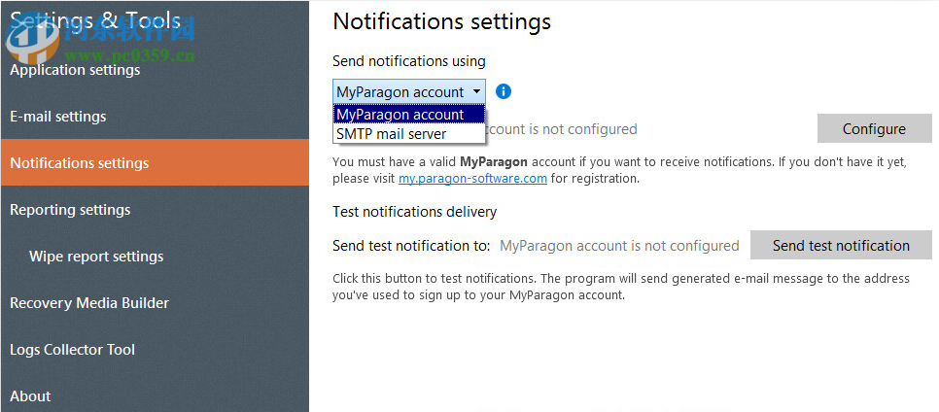
Task: Click the Send notifications using label
Action: click(x=408, y=61)
